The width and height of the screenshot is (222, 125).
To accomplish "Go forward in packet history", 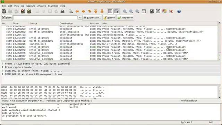I will (x=83, y=11).
